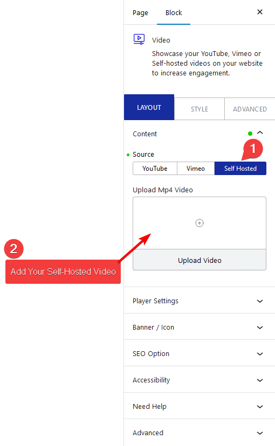This screenshot has height=446, width=275.
Task: Select YouTube as video source
Action: 155,169
